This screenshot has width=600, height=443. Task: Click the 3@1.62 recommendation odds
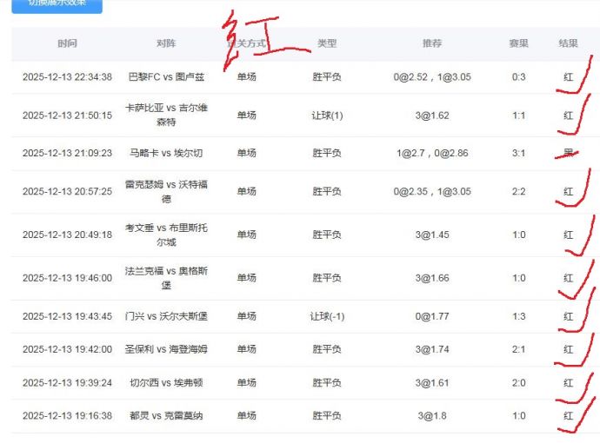coord(432,115)
